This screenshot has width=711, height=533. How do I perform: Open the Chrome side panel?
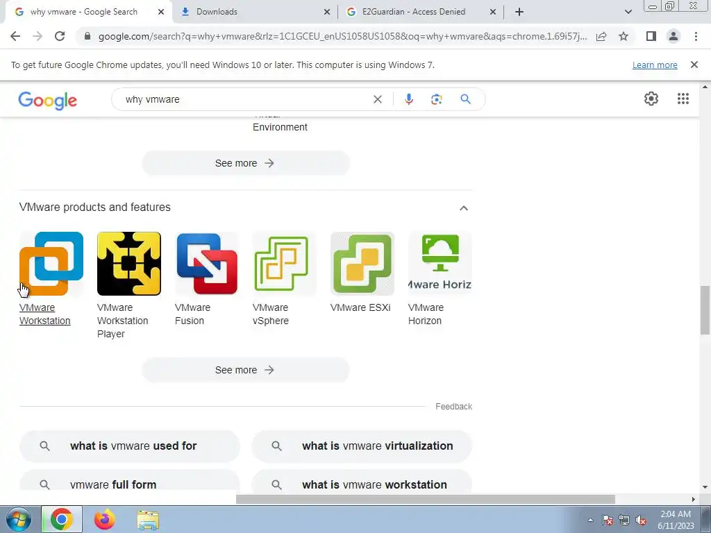(651, 36)
